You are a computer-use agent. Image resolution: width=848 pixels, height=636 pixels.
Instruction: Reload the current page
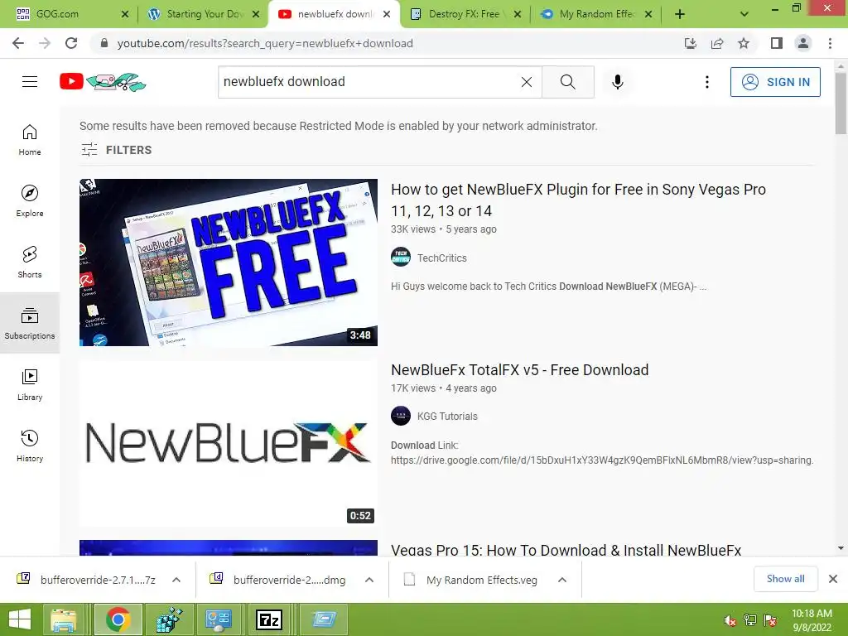click(71, 43)
